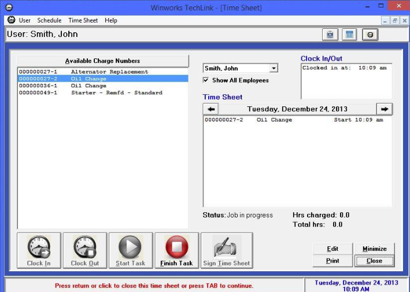This screenshot has width=410, height=292.
Task: Go to the previous day with the left arrow
Action: point(211,109)
